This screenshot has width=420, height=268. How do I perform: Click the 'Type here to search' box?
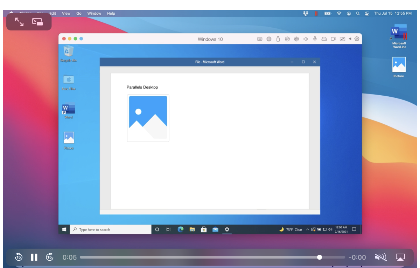point(111,229)
